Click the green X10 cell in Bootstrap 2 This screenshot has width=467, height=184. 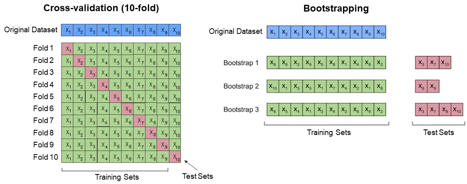pyautogui.click(x=273, y=86)
